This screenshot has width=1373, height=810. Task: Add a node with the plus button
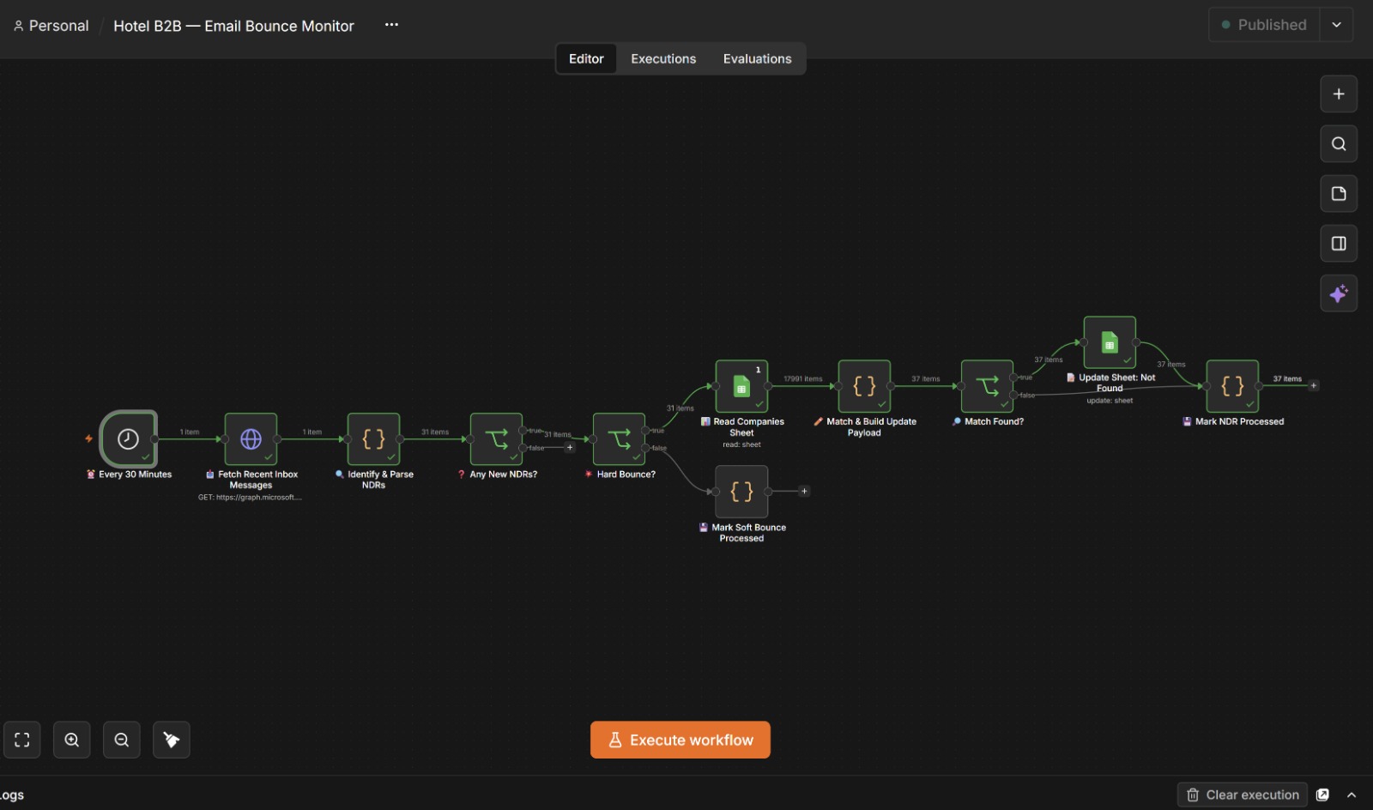pos(1339,94)
